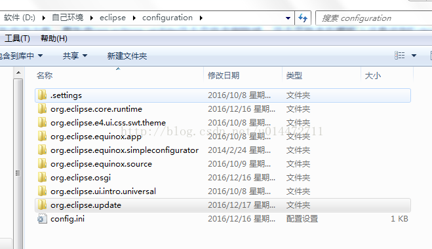Click the org.eclipse.ui.intro.universal folder icon

(42, 191)
